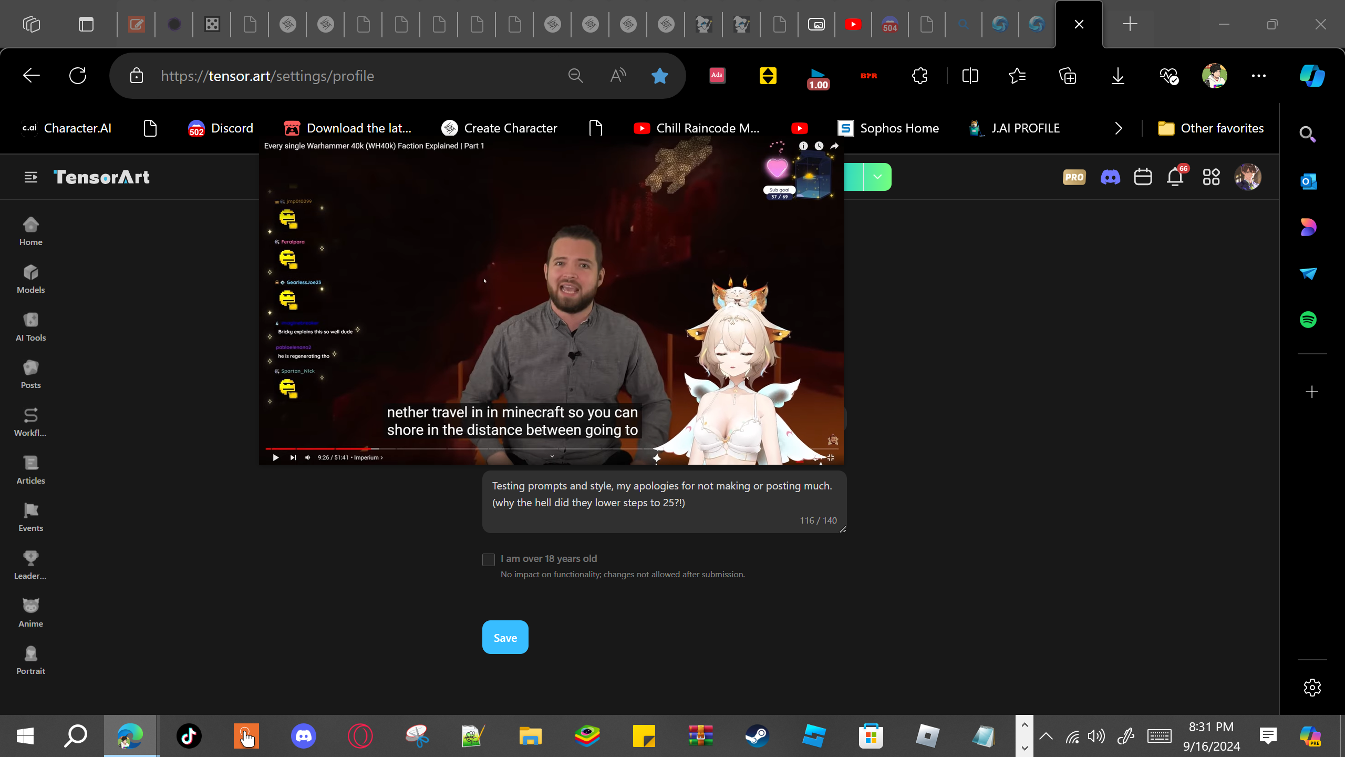Open the TensorArt apps grid icon
This screenshot has height=757, width=1345.
tap(1211, 177)
